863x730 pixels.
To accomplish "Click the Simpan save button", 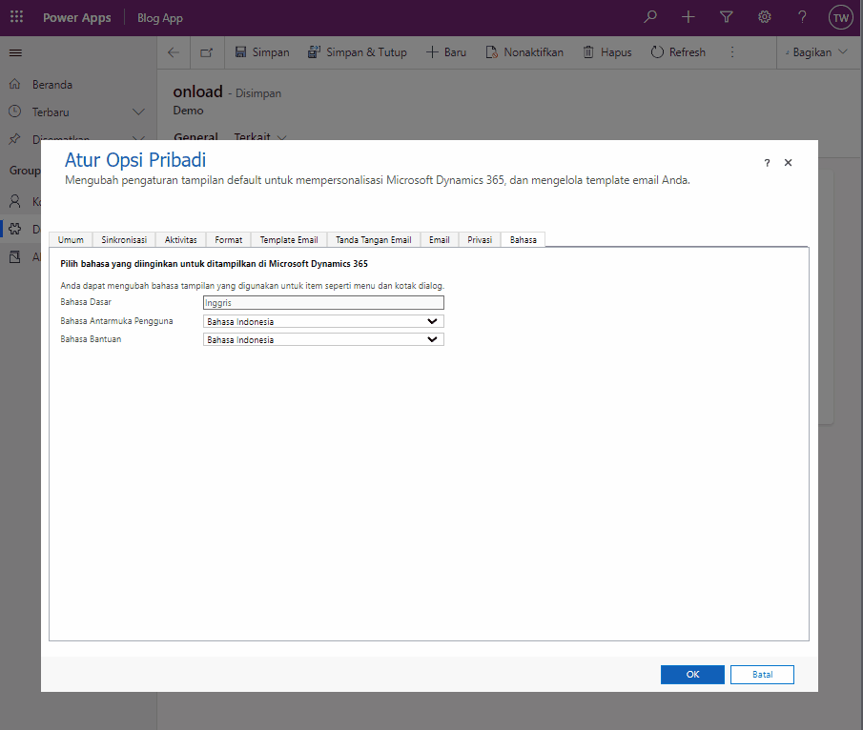I will click(262, 52).
